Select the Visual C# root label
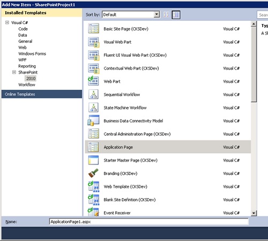 20,22
